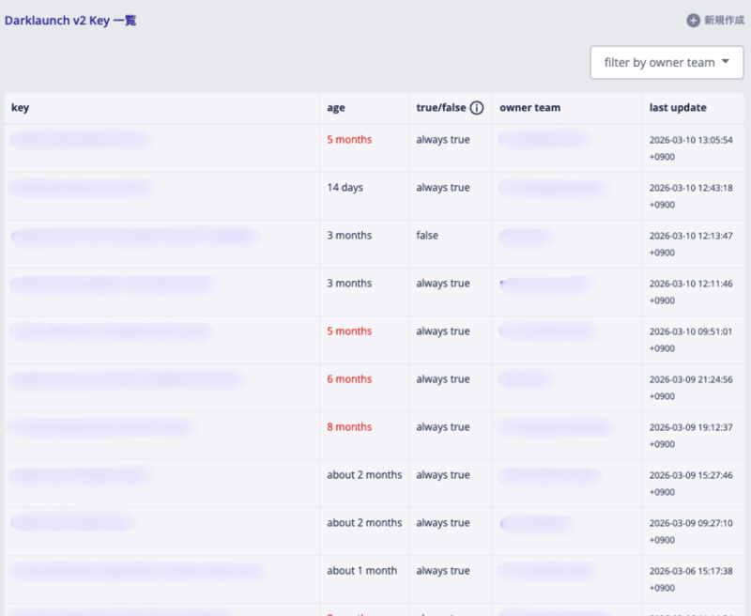751x616 pixels.
Task: Click timestamp 2026-03-09 19:12:37
Action: 691,436
